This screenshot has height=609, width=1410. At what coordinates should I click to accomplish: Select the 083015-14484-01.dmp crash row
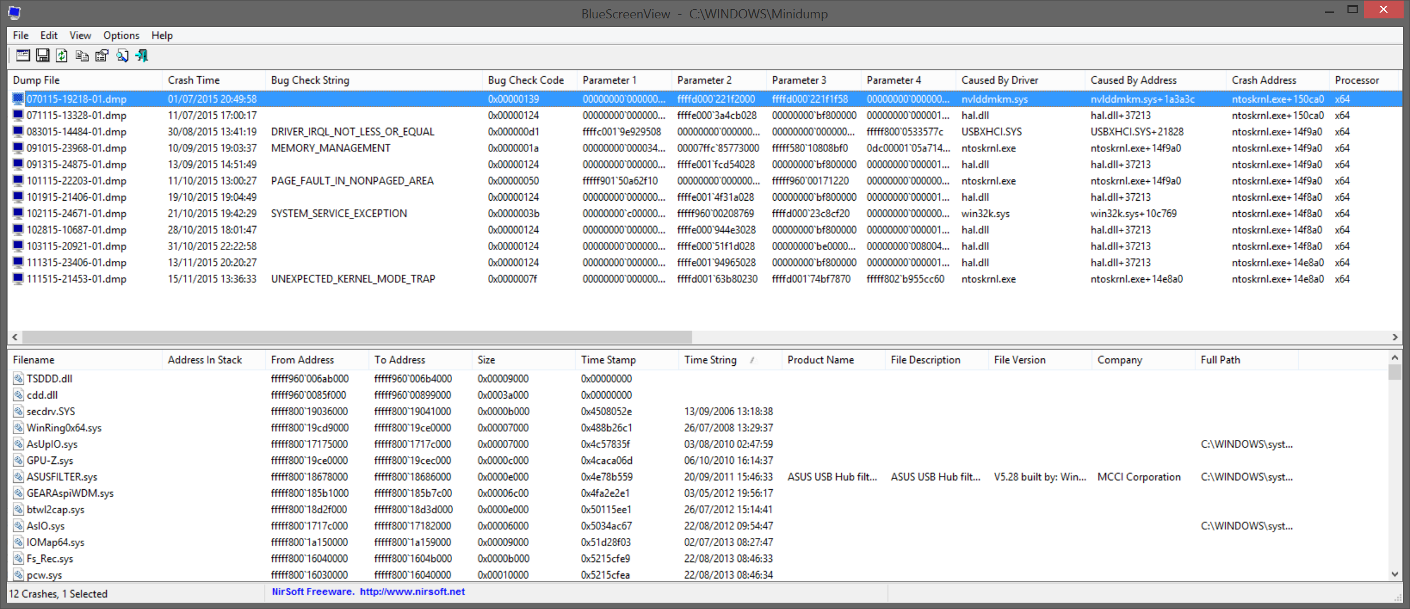pos(76,132)
